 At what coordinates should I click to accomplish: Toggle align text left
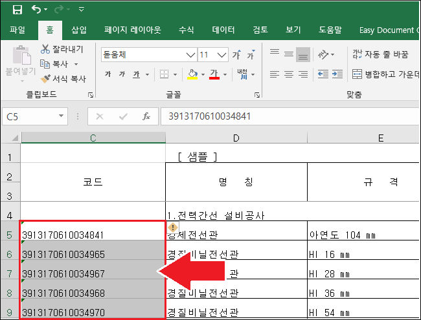pyautogui.click(x=275, y=74)
